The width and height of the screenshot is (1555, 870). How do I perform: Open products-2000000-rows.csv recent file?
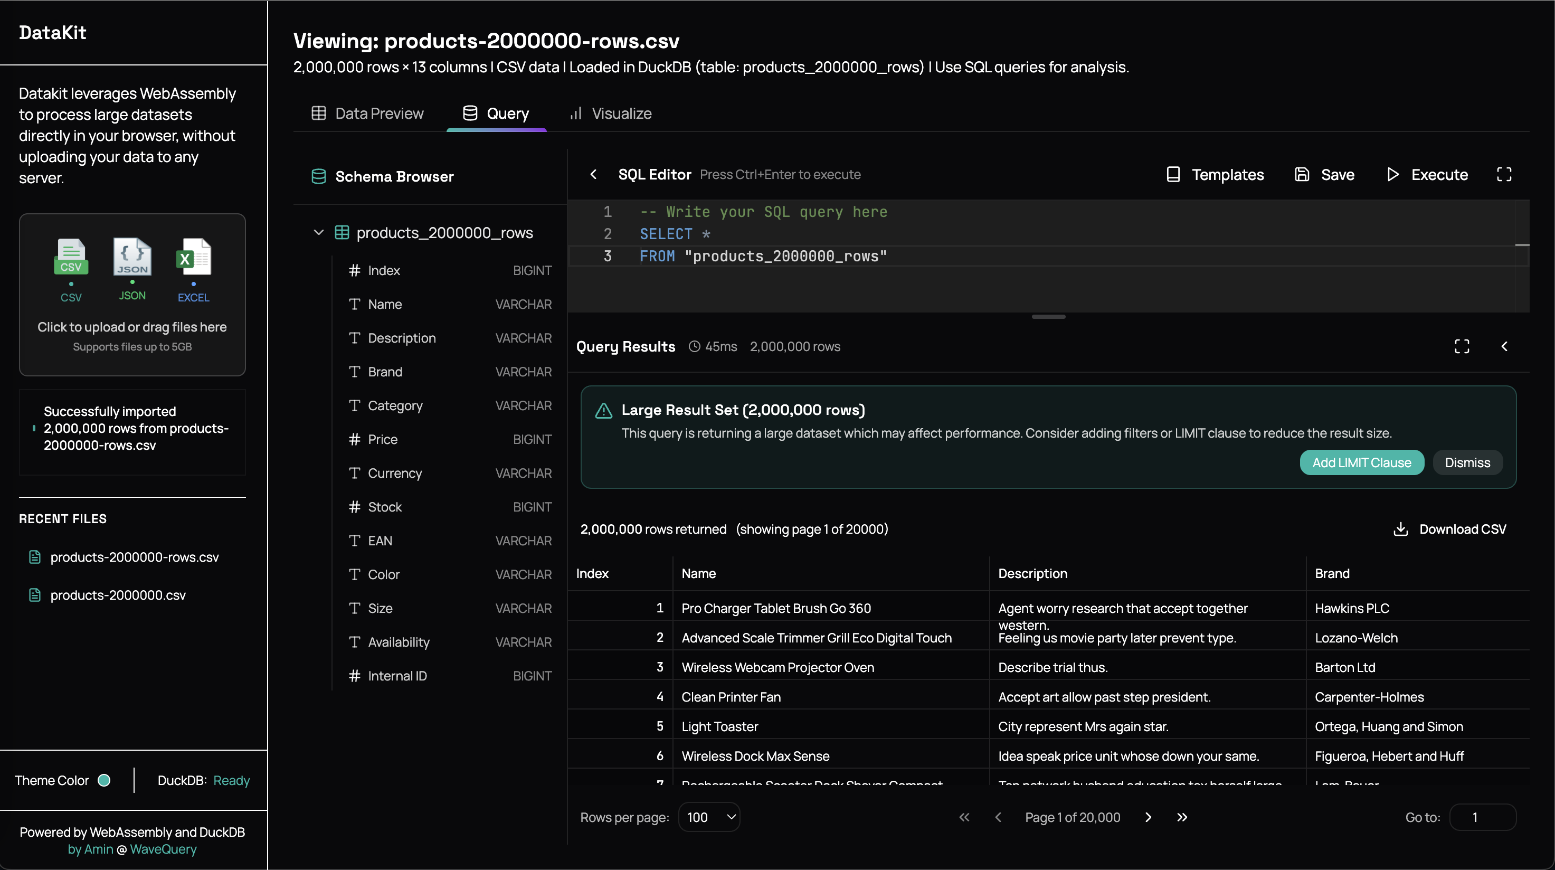134,557
